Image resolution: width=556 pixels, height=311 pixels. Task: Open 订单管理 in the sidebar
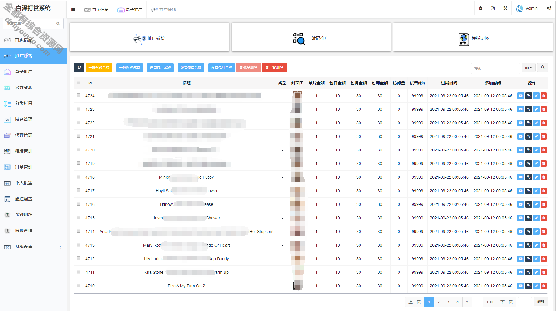[33, 167]
